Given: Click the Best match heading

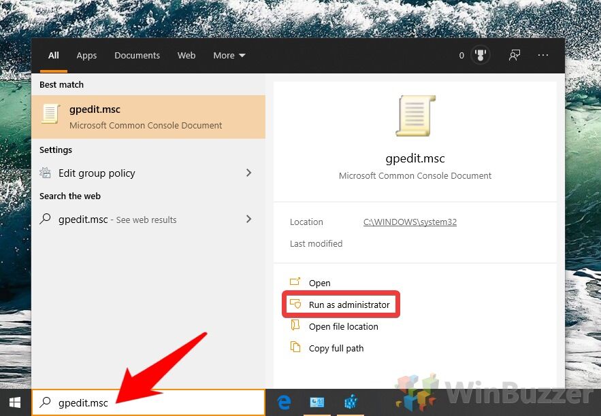Looking at the screenshot, I should click(x=61, y=84).
